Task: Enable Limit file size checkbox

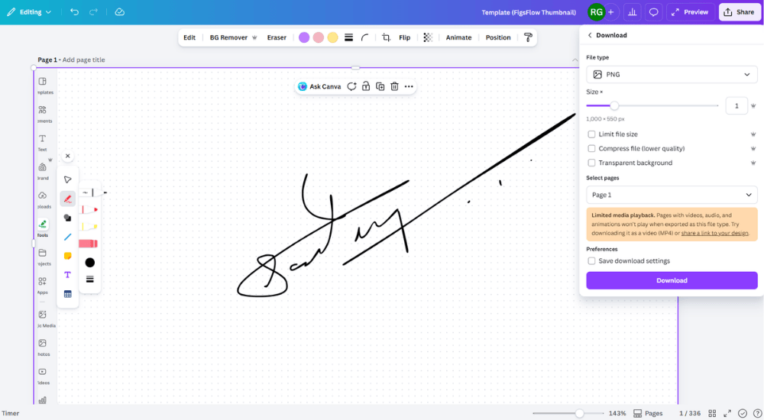Action: (591, 134)
